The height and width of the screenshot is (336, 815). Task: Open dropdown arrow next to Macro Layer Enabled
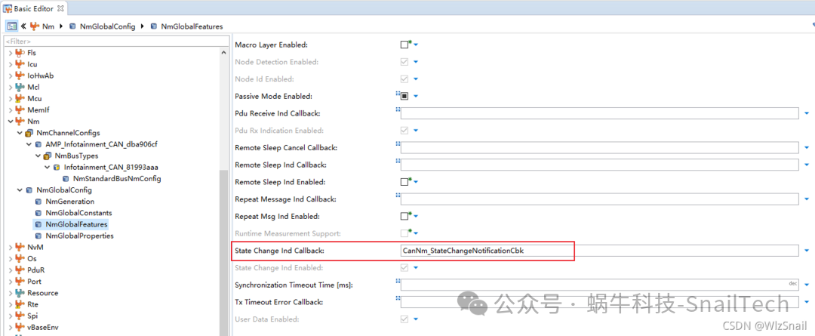(x=416, y=45)
